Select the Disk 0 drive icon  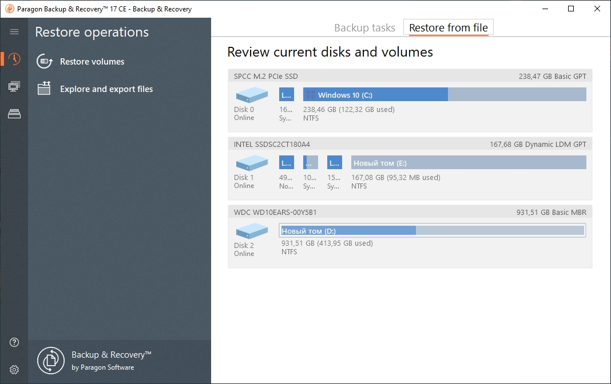252,95
